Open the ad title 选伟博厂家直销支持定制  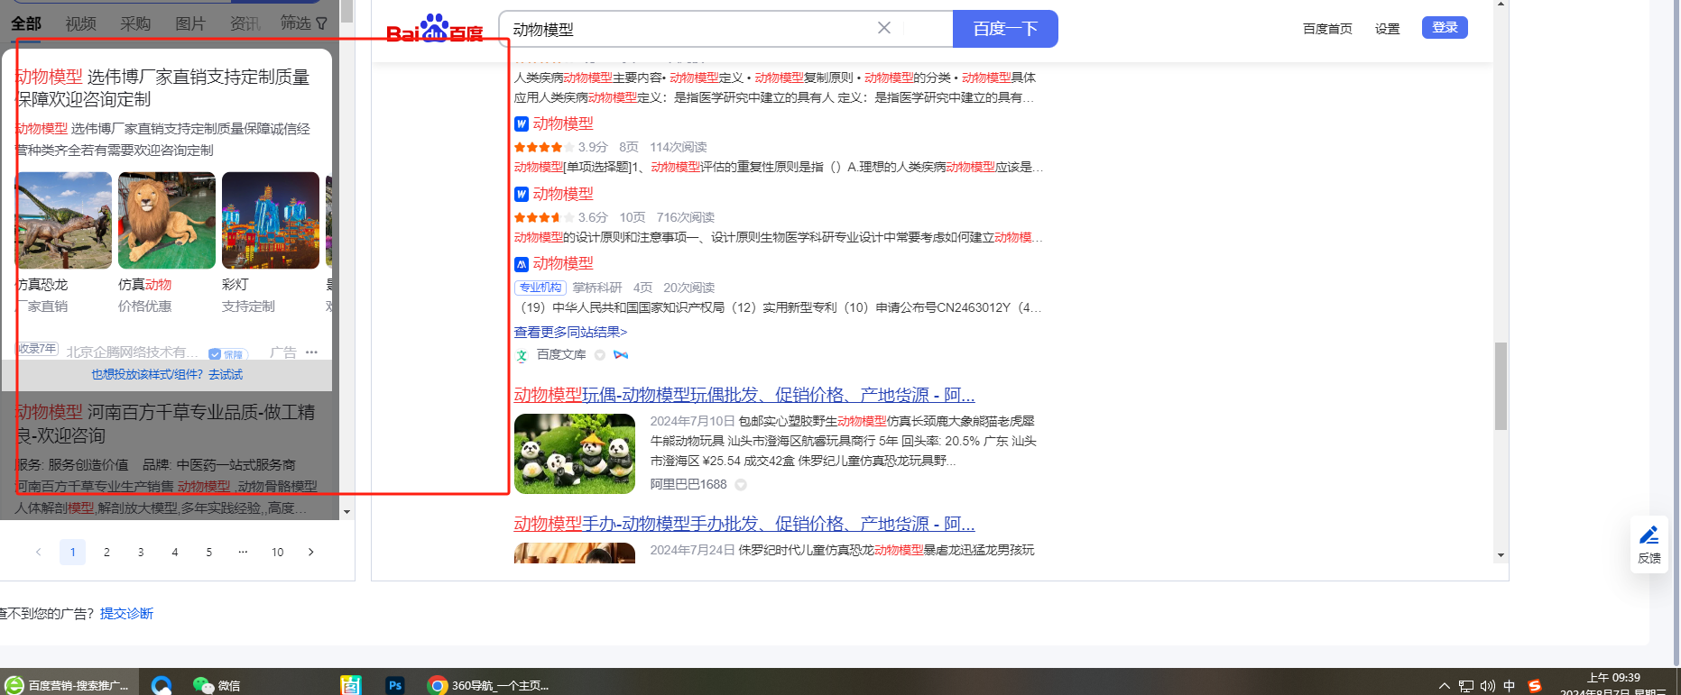tap(162, 87)
